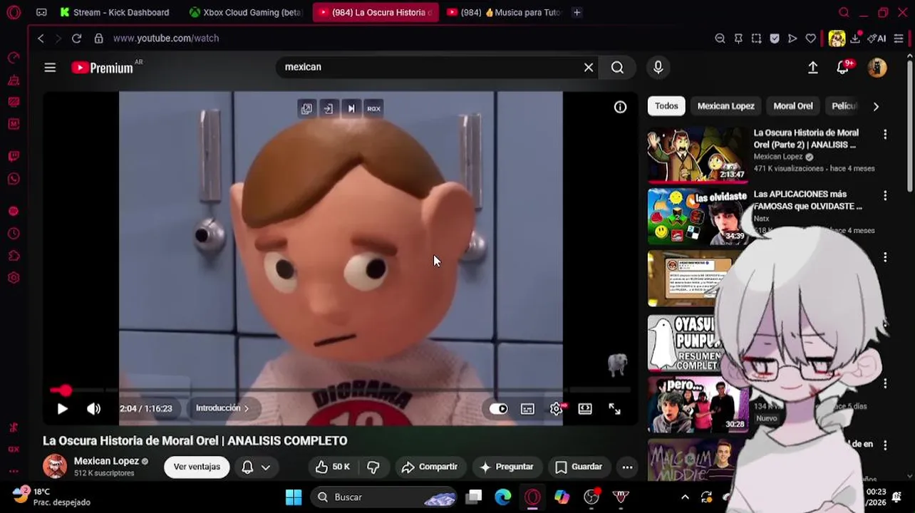Click the RGX button above the video
The width and height of the screenshot is (915, 513).
pos(373,108)
